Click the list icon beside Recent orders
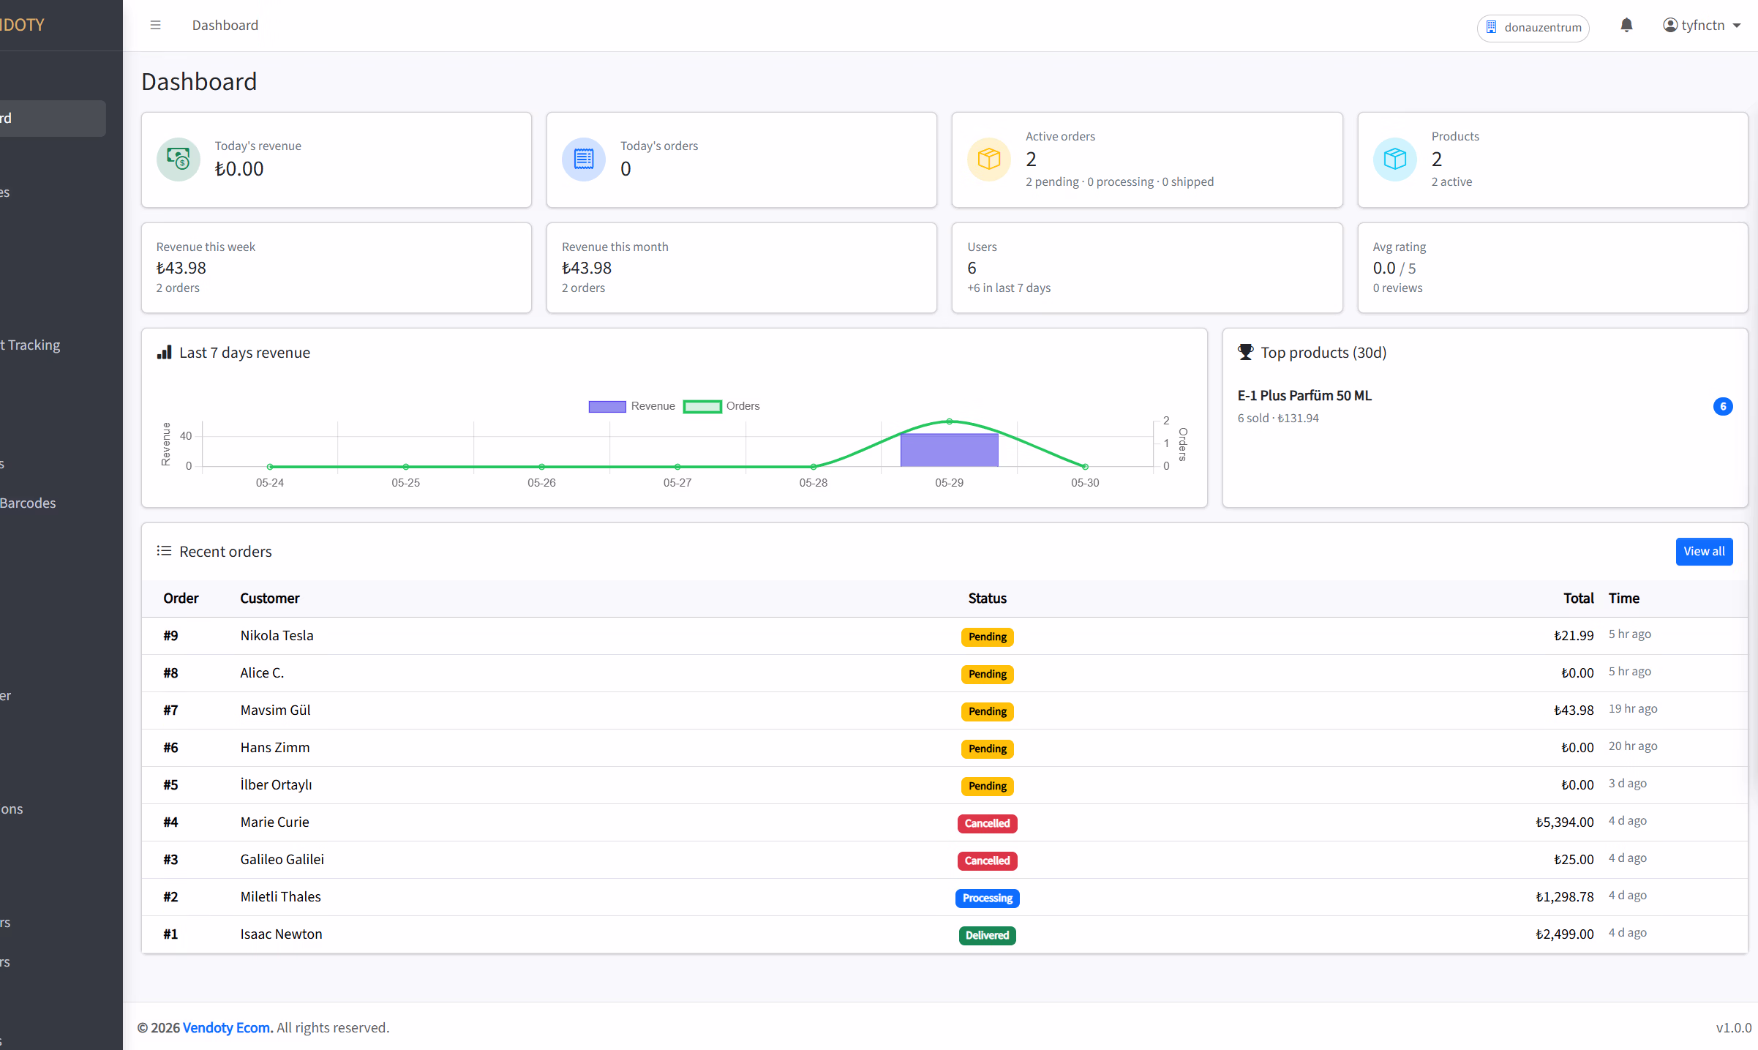 coord(164,551)
